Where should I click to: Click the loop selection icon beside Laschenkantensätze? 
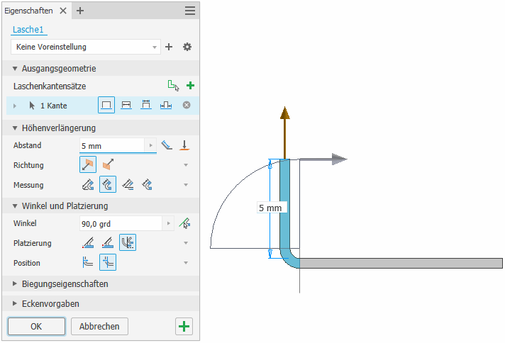click(172, 86)
